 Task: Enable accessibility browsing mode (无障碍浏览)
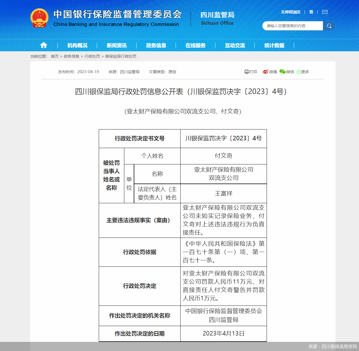coord(290,12)
